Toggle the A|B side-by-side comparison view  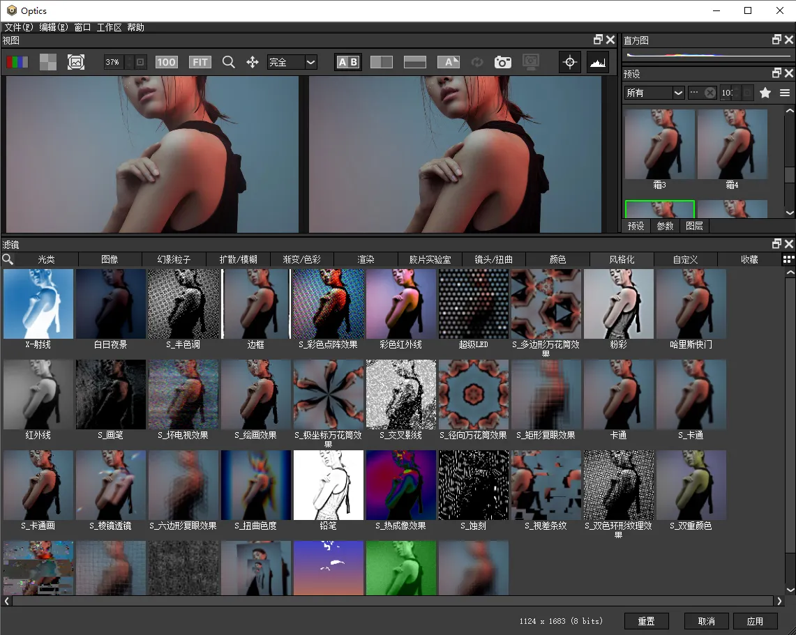point(347,62)
